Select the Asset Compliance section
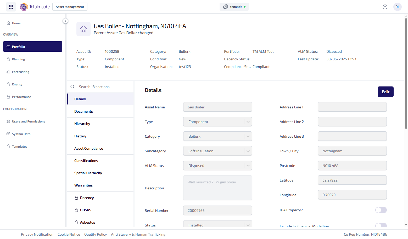This screenshot has height=239, width=408. (x=89, y=148)
